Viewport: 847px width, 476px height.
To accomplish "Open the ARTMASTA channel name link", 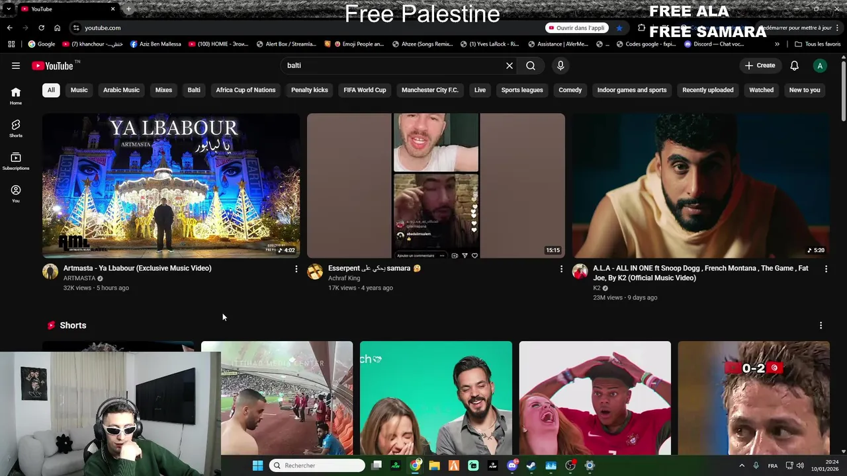I will [79, 278].
